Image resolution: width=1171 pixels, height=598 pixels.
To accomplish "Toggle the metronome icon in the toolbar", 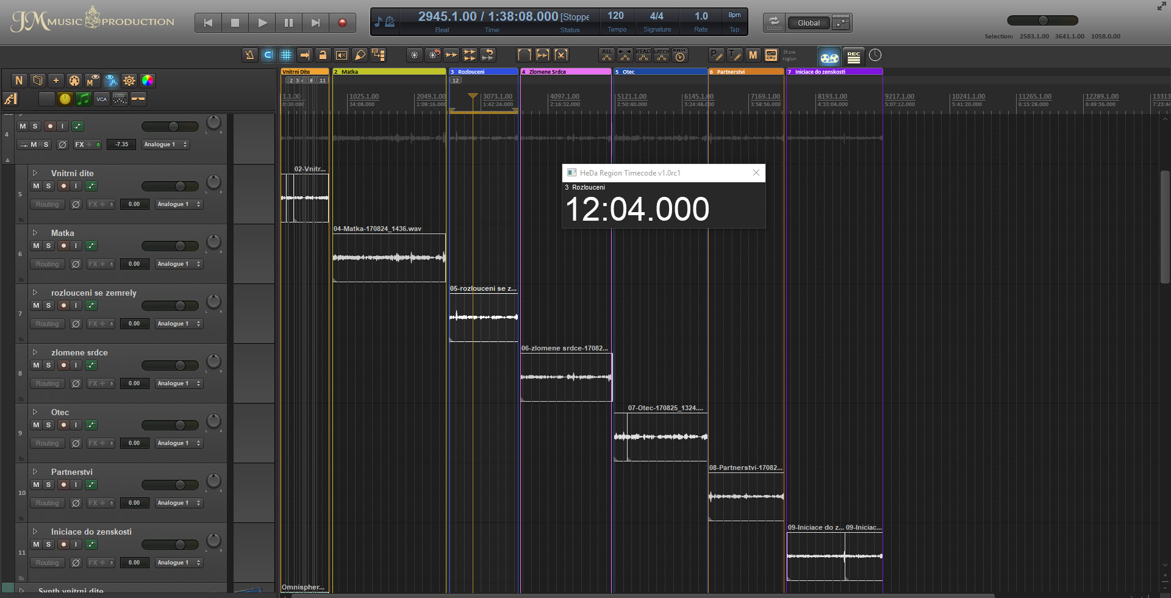I will point(249,55).
